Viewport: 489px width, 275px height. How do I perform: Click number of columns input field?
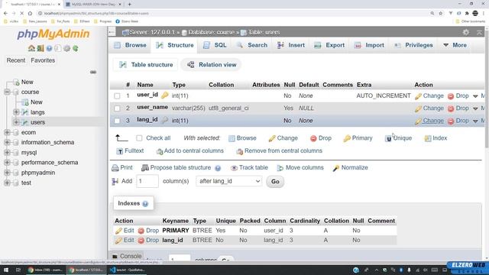pos(147,181)
